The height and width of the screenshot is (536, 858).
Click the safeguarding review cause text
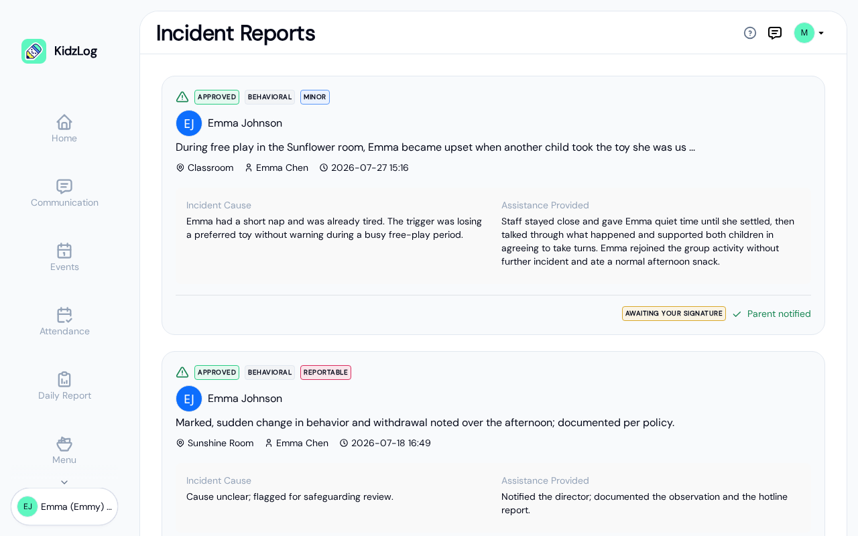[290, 496]
